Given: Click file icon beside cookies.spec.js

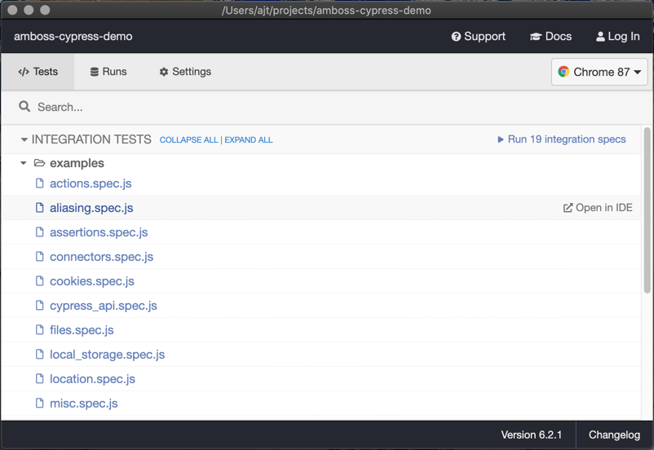Looking at the screenshot, I should point(40,280).
